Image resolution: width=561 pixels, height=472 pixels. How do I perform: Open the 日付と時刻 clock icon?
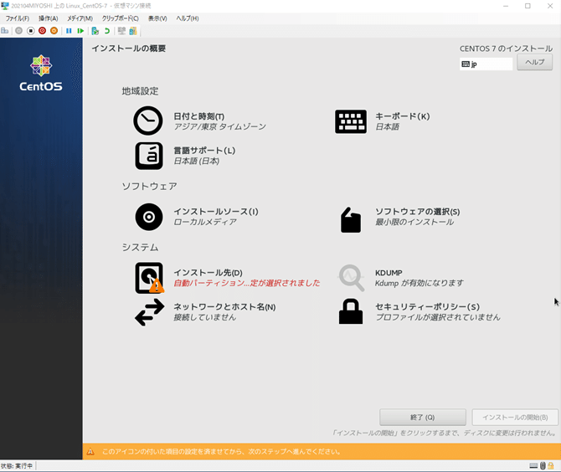coord(147,121)
